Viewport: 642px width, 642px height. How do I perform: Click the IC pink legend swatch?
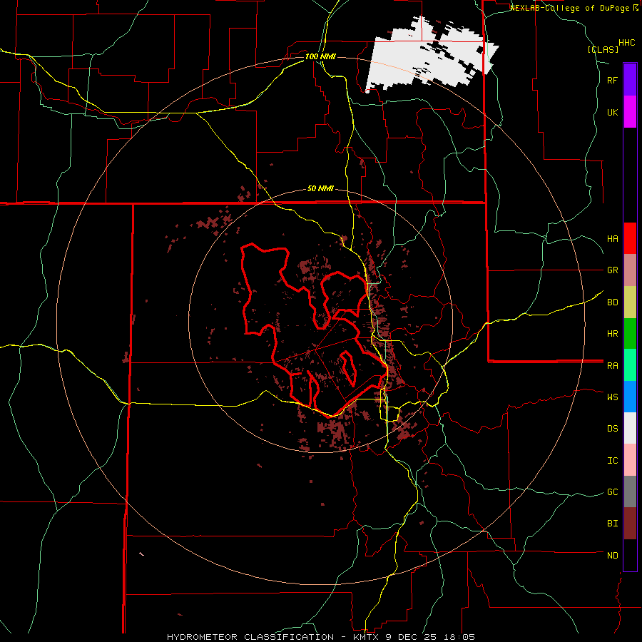tap(630, 460)
